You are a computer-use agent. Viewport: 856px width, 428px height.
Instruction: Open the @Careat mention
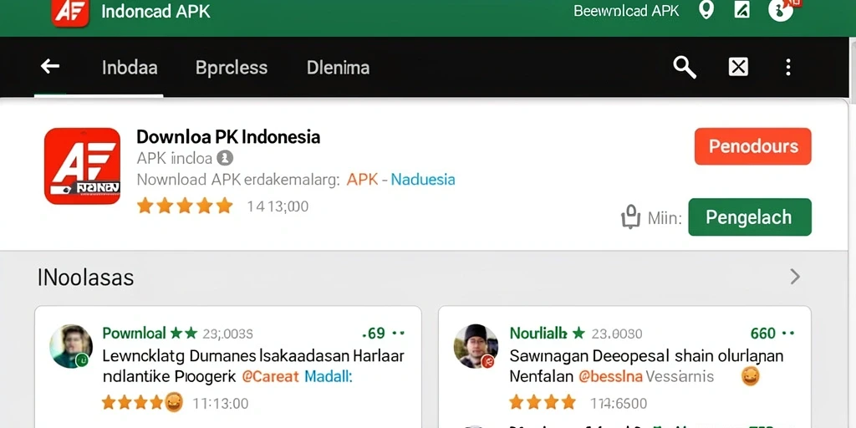[x=270, y=376]
